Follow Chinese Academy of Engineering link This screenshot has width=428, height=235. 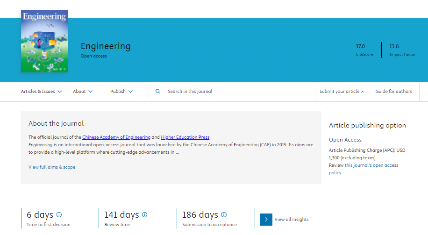click(116, 137)
